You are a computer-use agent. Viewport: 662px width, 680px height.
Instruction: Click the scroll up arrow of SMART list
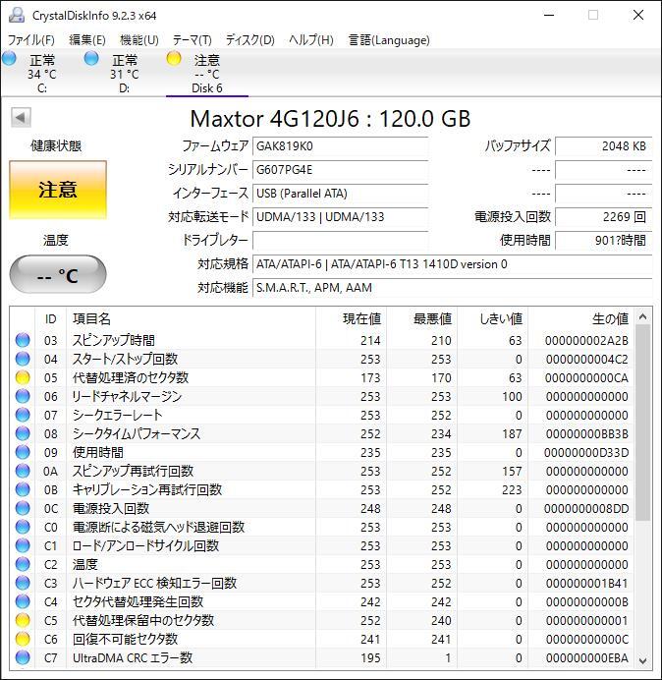[643, 317]
